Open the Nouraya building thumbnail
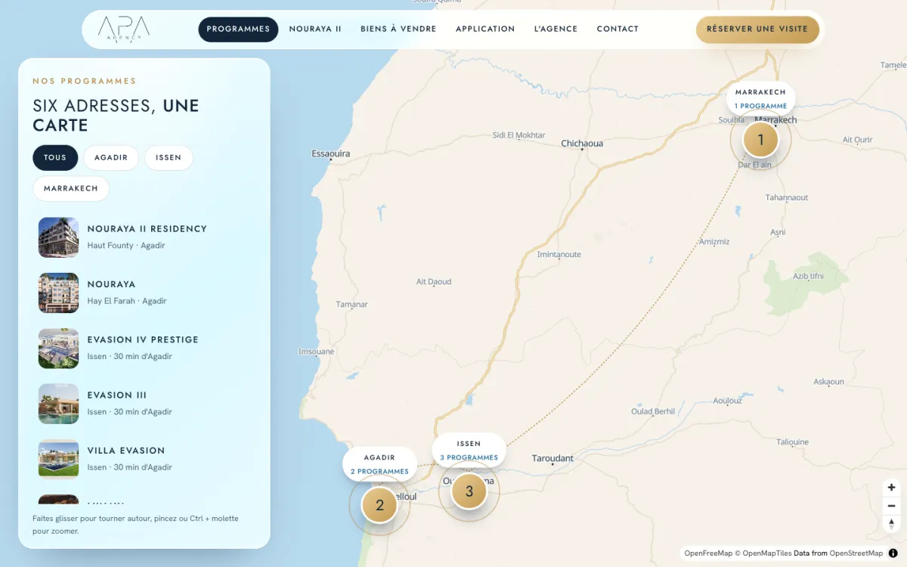This screenshot has width=907, height=567. pyautogui.click(x=58, y=293)
